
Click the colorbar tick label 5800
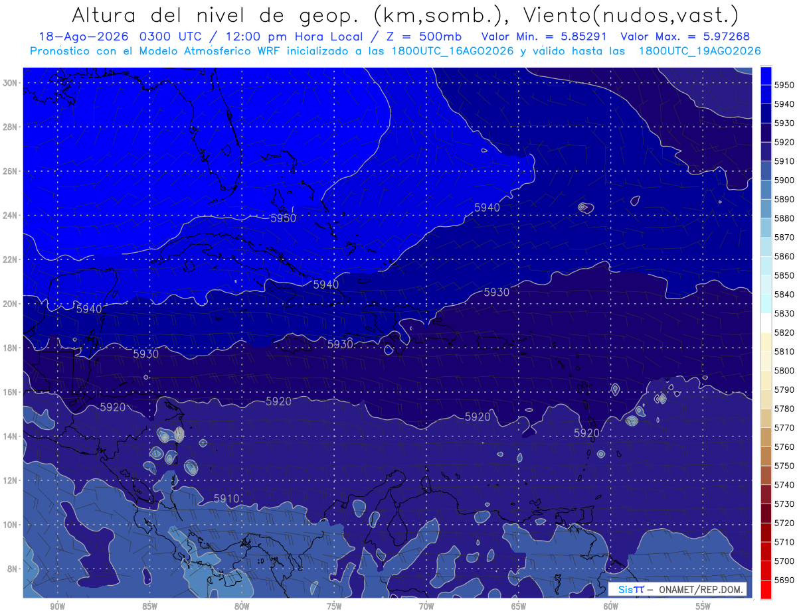pyautogui.click(x=784, y=370)
